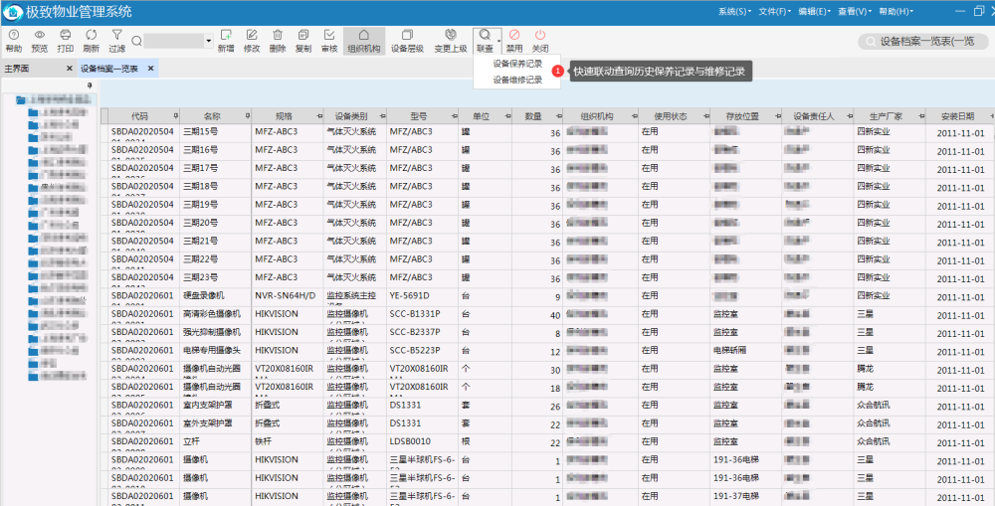995x506 pixels.
Task: Close the 设备档案一览表 tab
Action: 151,69
